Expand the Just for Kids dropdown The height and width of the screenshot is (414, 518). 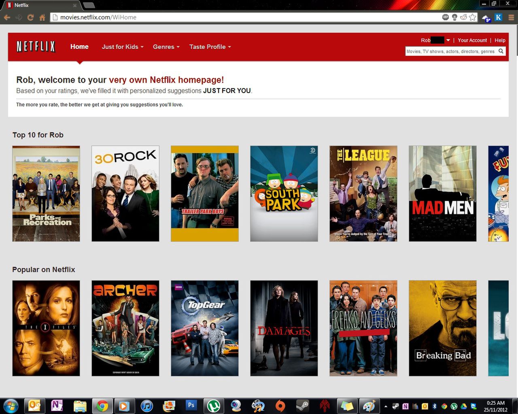click(123, 46)
